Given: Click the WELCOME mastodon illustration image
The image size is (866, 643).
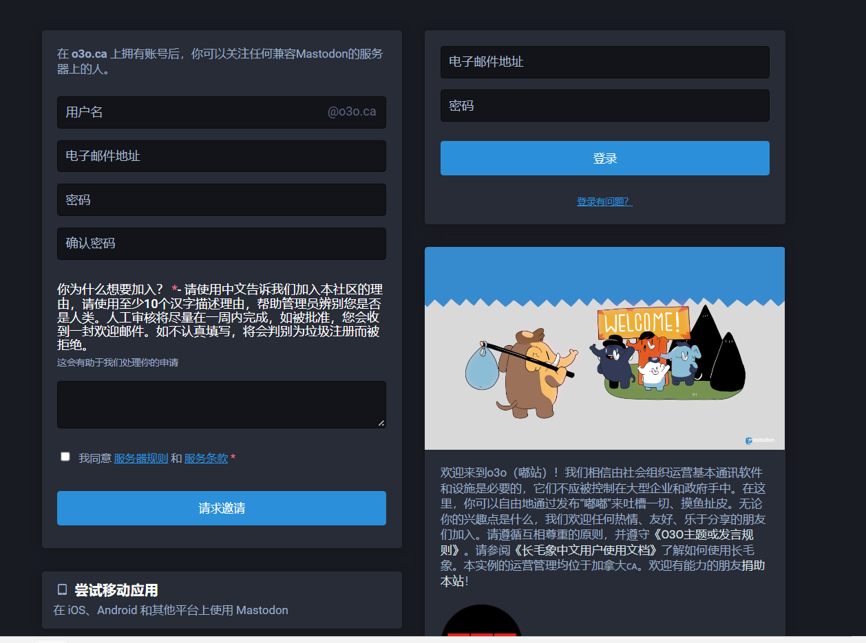Looking at the screenshot, I should coord(604,348).
